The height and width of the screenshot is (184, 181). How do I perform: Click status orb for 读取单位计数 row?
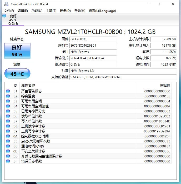(x=8, y=116)
